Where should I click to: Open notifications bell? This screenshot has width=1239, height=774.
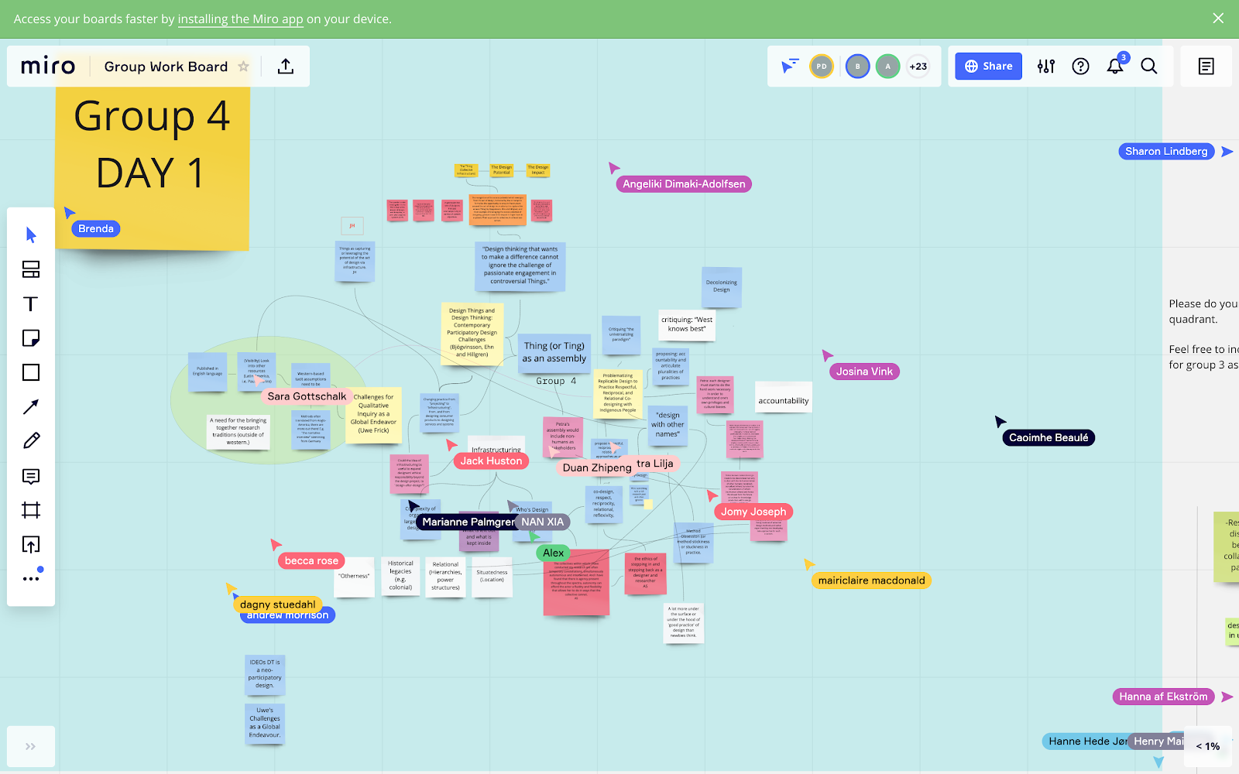tap(1115, 67)
